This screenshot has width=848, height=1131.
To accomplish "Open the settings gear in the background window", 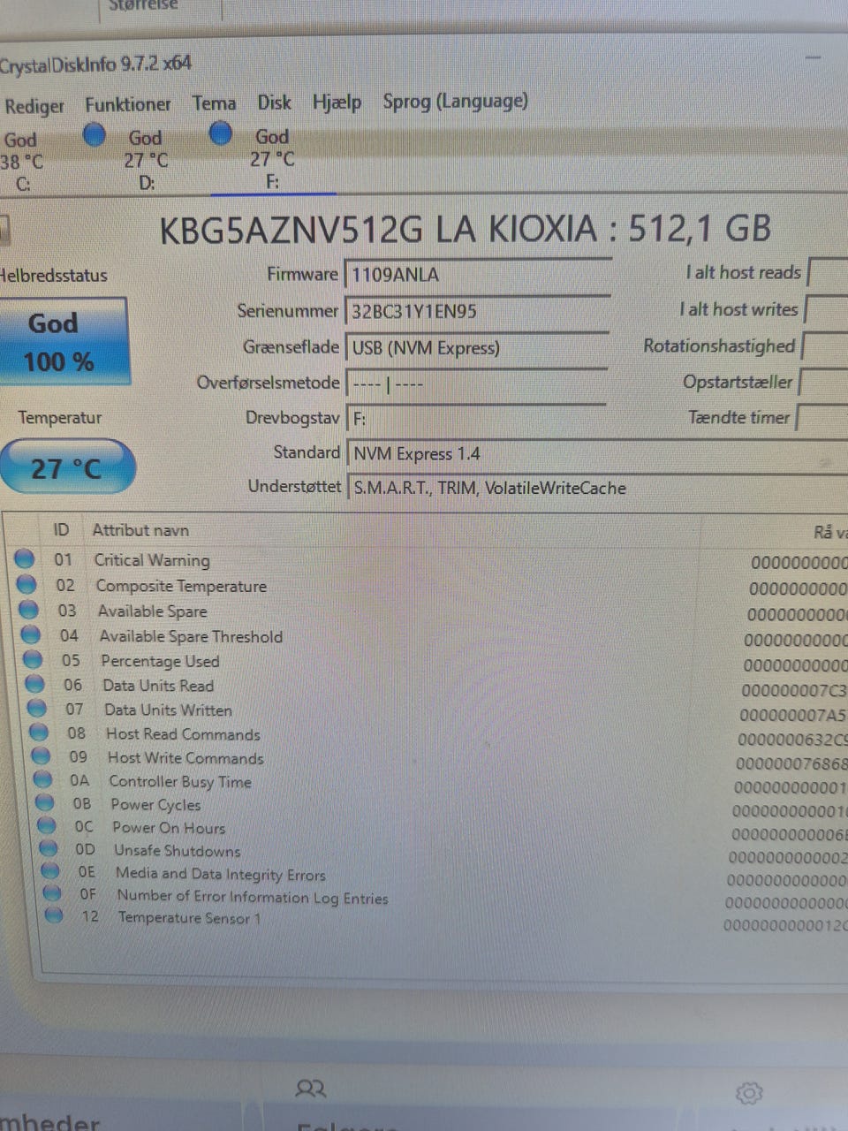I will click(x=748, y=1093).
